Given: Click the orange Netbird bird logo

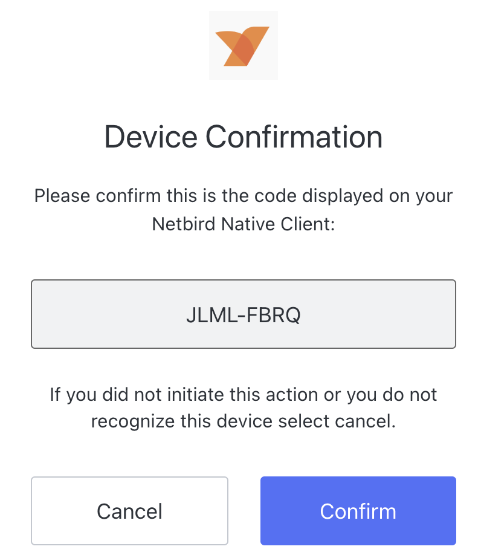Looking at the screenshot, I should [x=244, y=46].
